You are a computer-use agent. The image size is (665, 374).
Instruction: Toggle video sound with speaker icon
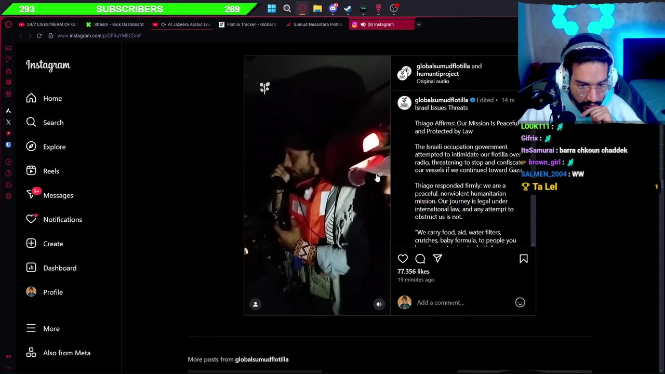pos(379,304)
